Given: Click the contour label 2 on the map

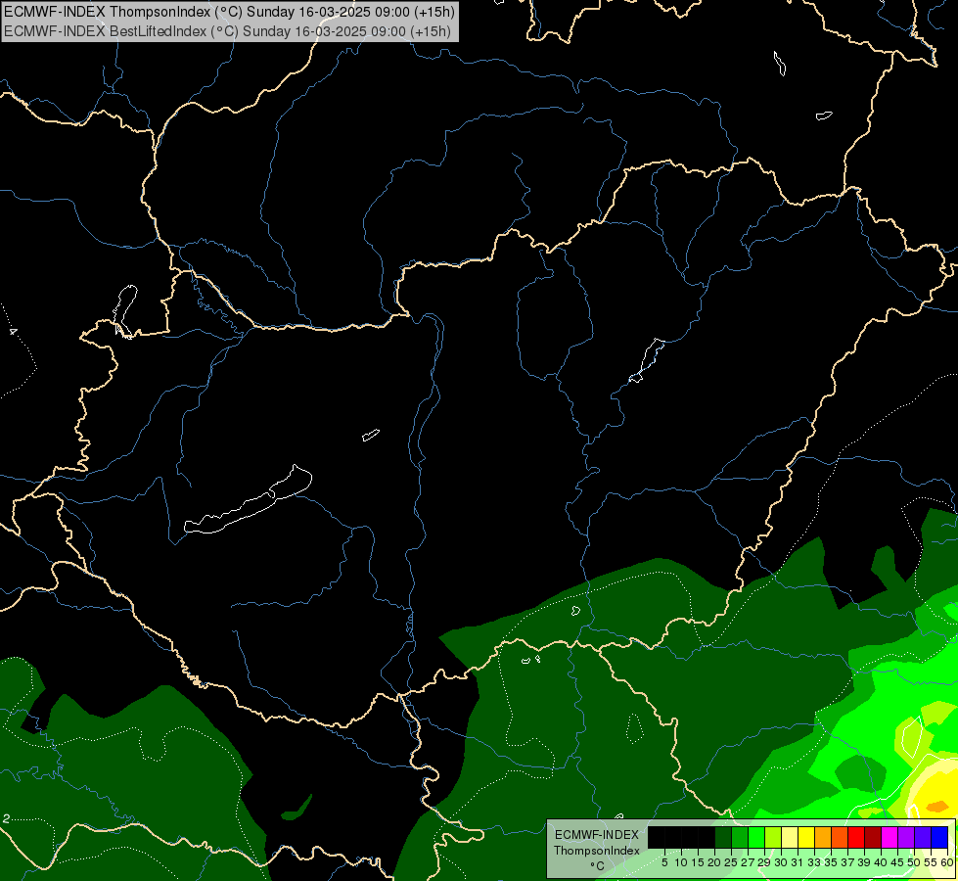Looking at the screenshot, I should tap(6, 818).
